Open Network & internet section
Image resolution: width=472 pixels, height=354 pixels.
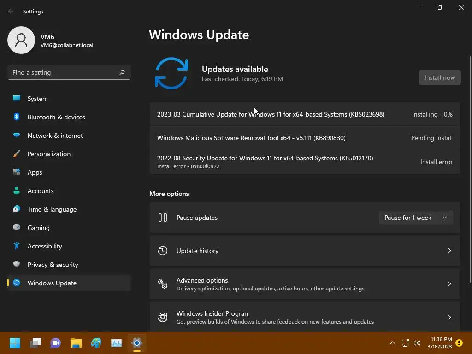pos(69,136)
